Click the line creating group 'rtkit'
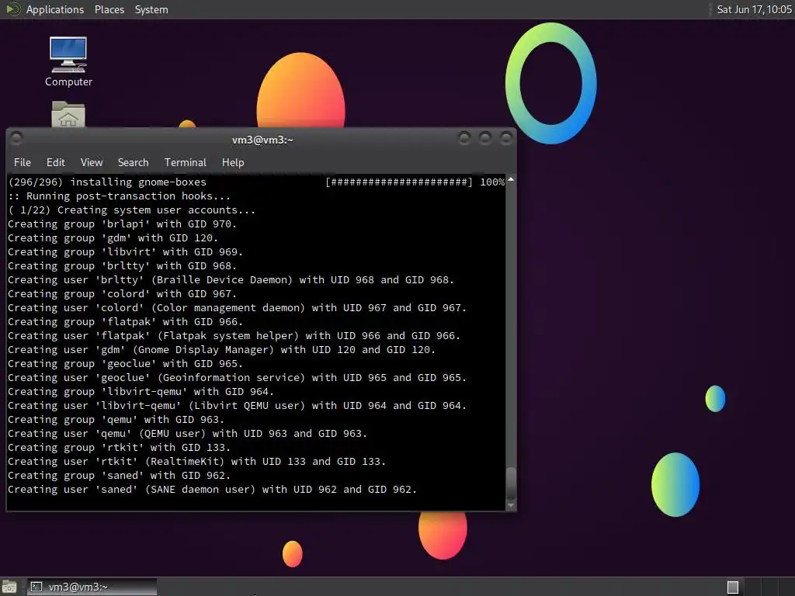The width and height of the screenshot is (795, 596). 119,448
